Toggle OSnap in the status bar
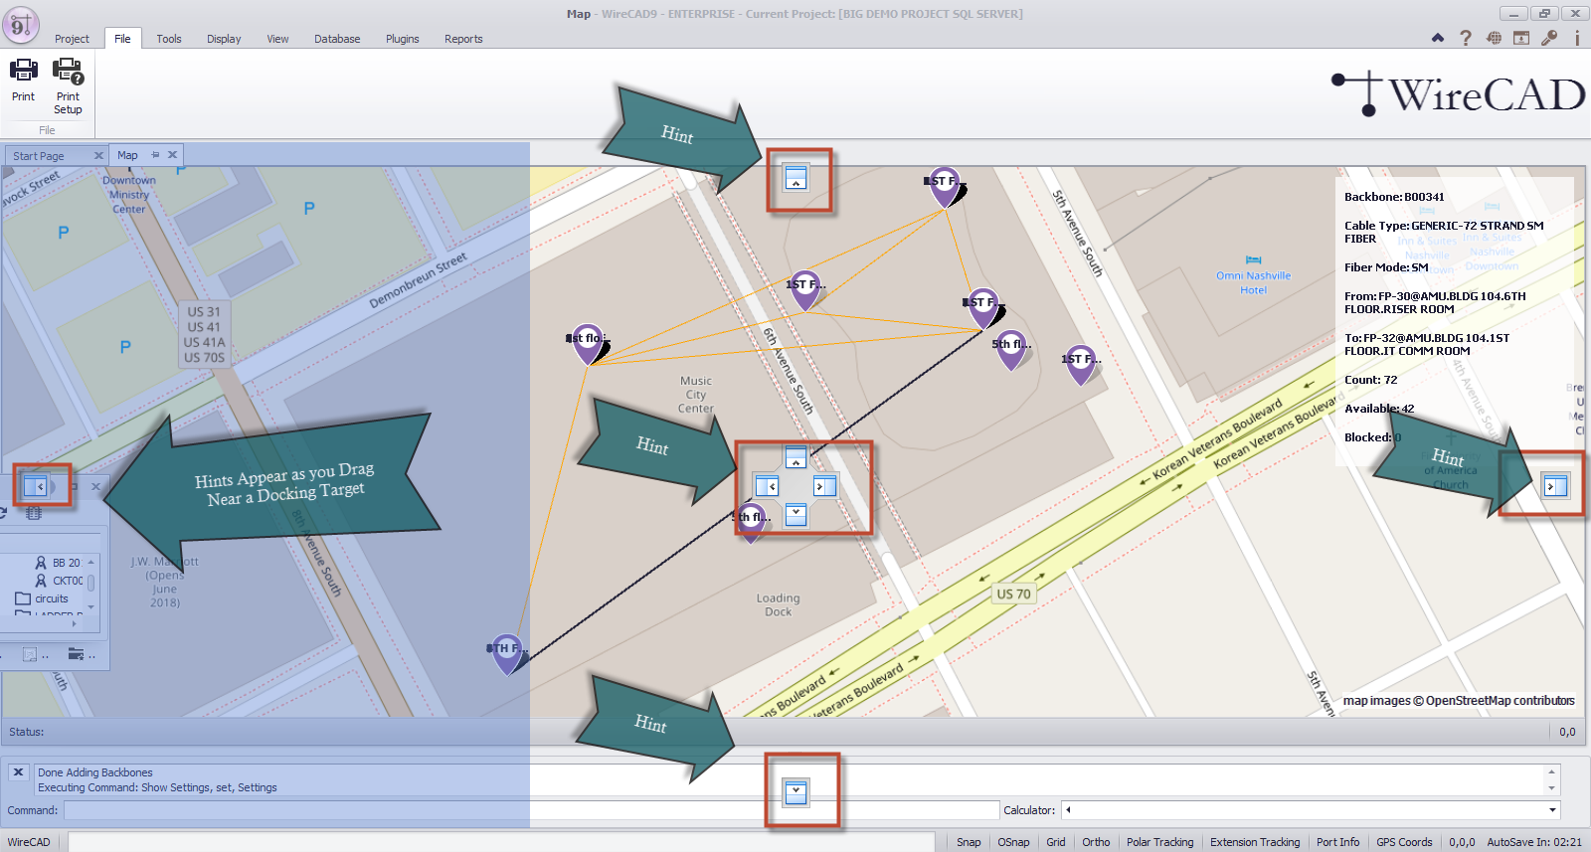Screen dimensions: 1591x852 point(1013,842)
